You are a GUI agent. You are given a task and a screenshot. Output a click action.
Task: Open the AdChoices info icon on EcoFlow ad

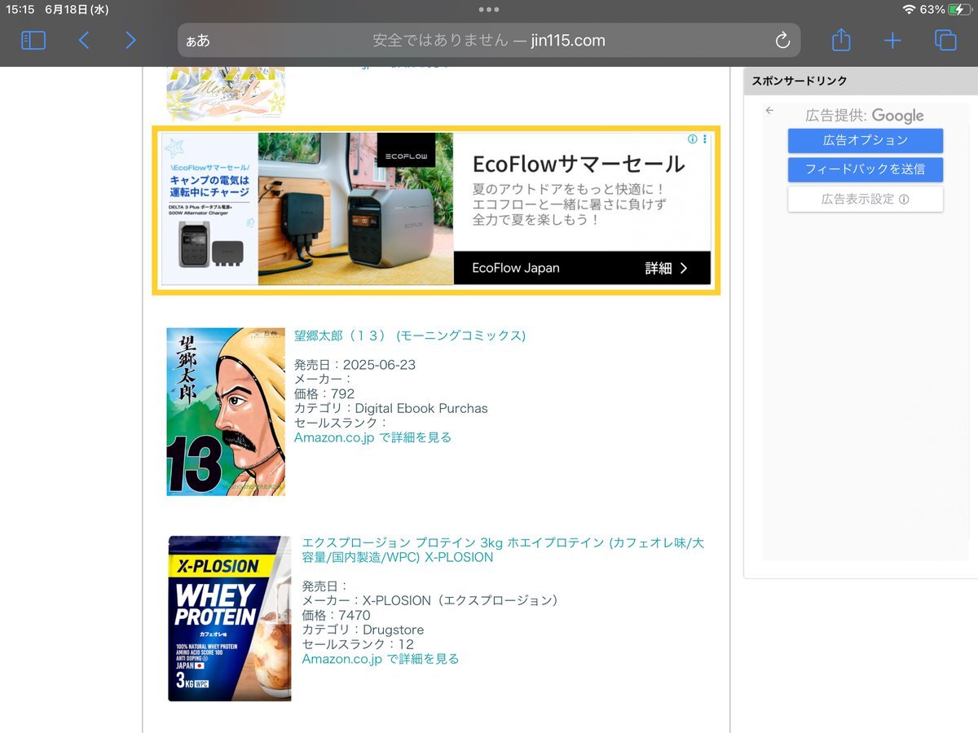[x=693, y=139]
